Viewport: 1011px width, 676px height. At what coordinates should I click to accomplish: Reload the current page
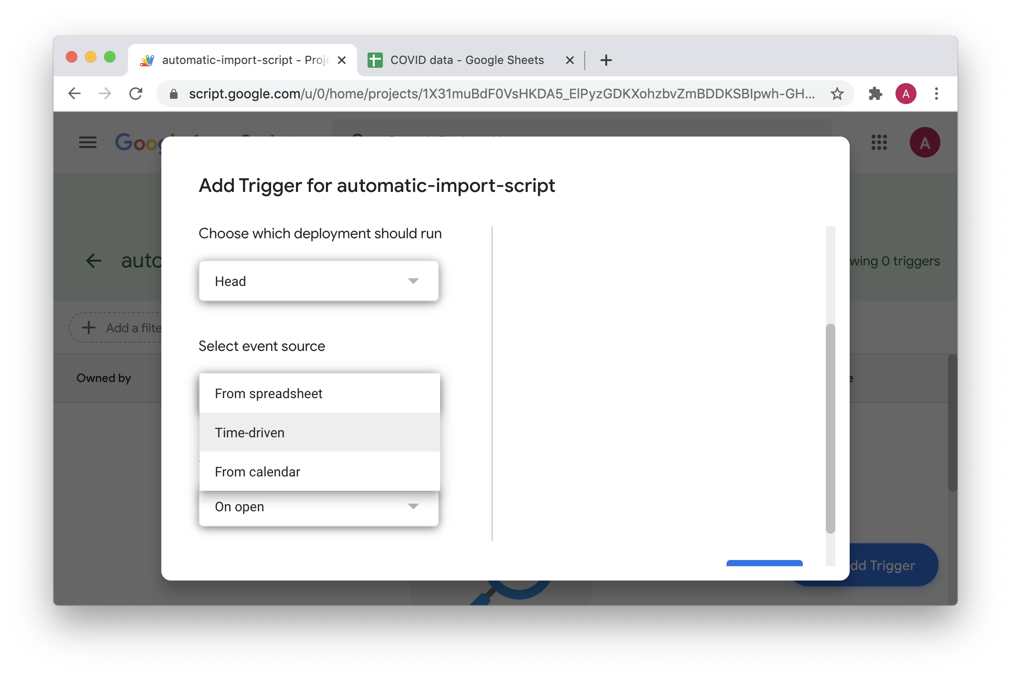[x=136, y=94]
